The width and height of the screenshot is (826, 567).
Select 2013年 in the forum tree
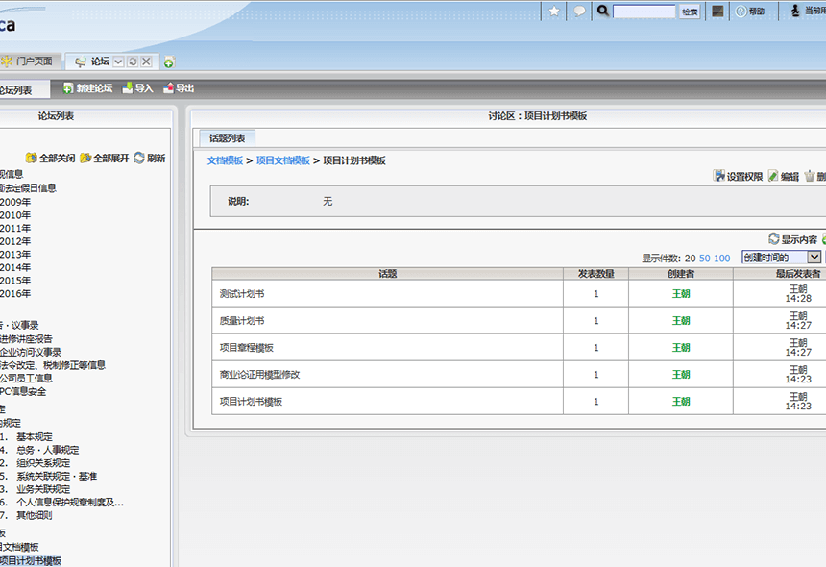coord(15,255)
